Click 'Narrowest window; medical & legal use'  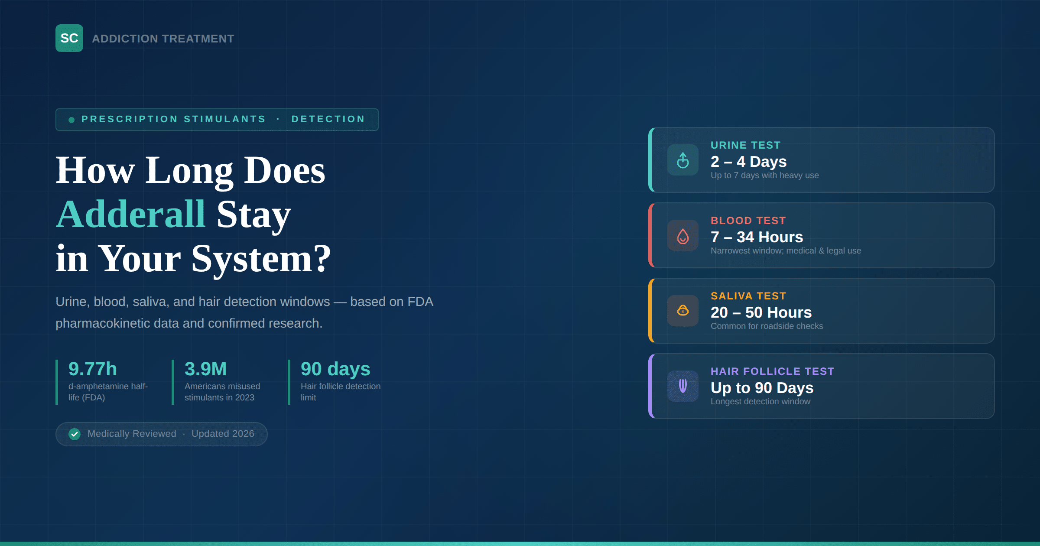(x=786, y=250)
